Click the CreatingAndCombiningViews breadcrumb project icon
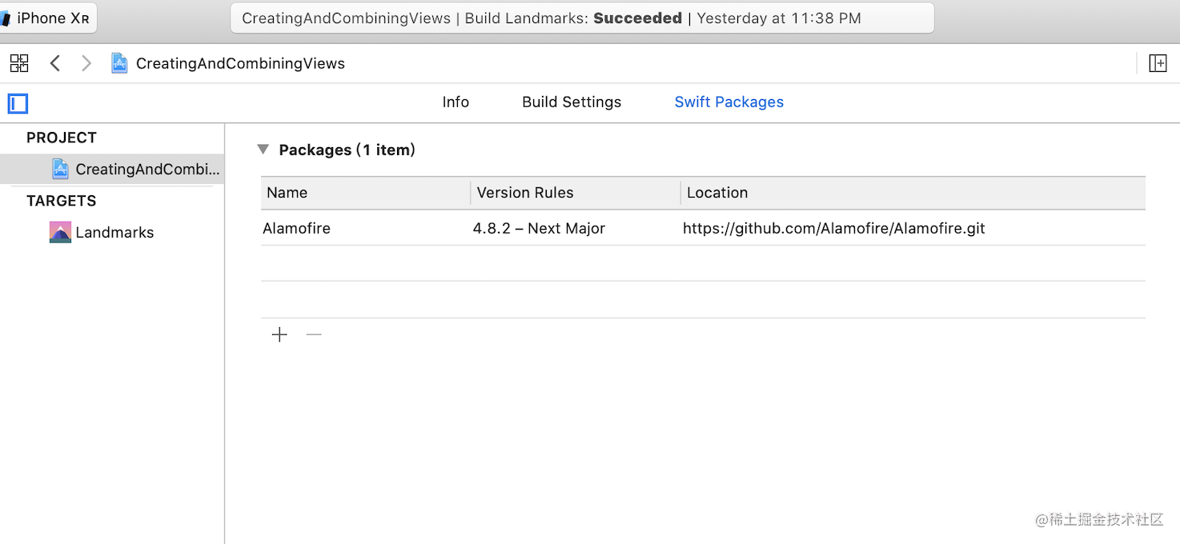 pos(119,63)
